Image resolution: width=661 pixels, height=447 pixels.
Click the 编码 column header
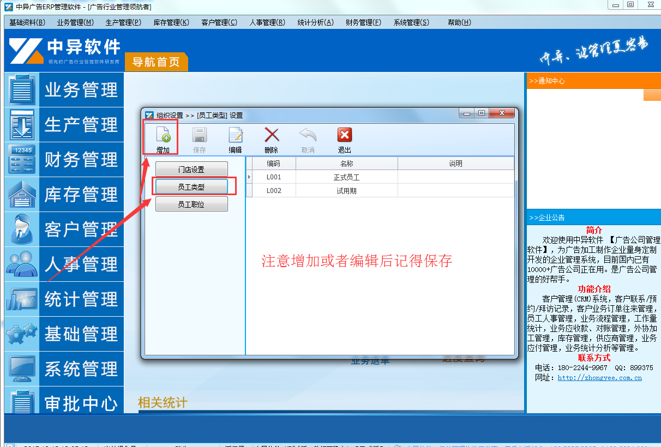click(x=274, y=164)
